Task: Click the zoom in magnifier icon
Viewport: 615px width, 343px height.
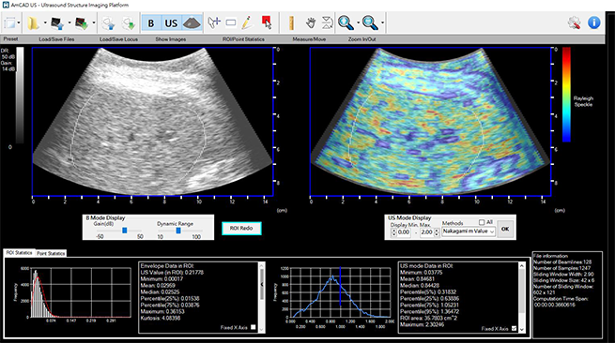Action: tap(346, 22)
